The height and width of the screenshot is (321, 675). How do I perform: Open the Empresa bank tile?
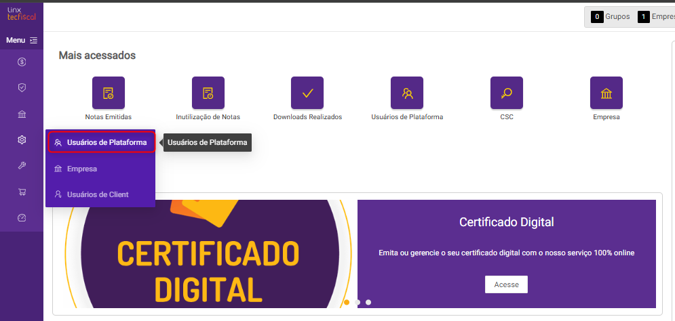[606, 93]
